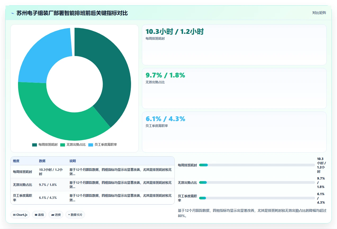Screen dimensions: 337x229
Task: Click the 每周排班耗时 progress bar
Action: tap(257, 165)
